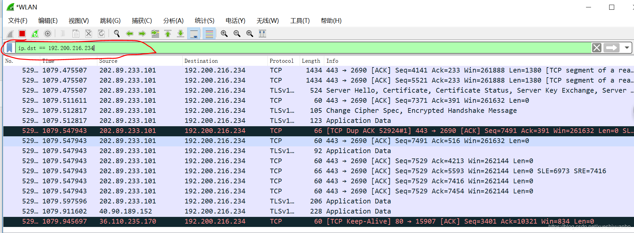
Task: Open the display filter bookmark menu
Action: coord(9,48)
